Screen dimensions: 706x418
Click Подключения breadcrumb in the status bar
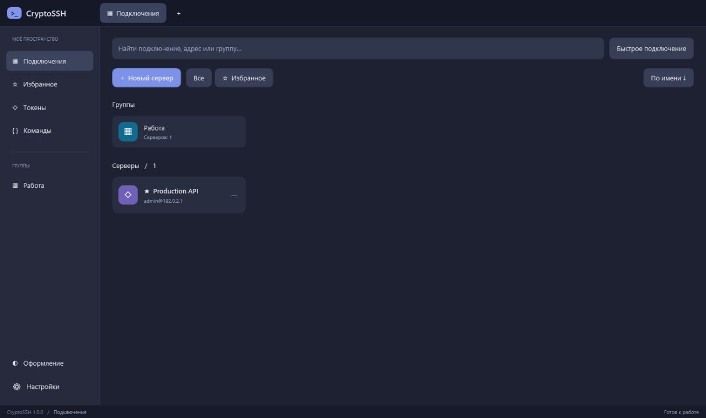coord(70,412)
